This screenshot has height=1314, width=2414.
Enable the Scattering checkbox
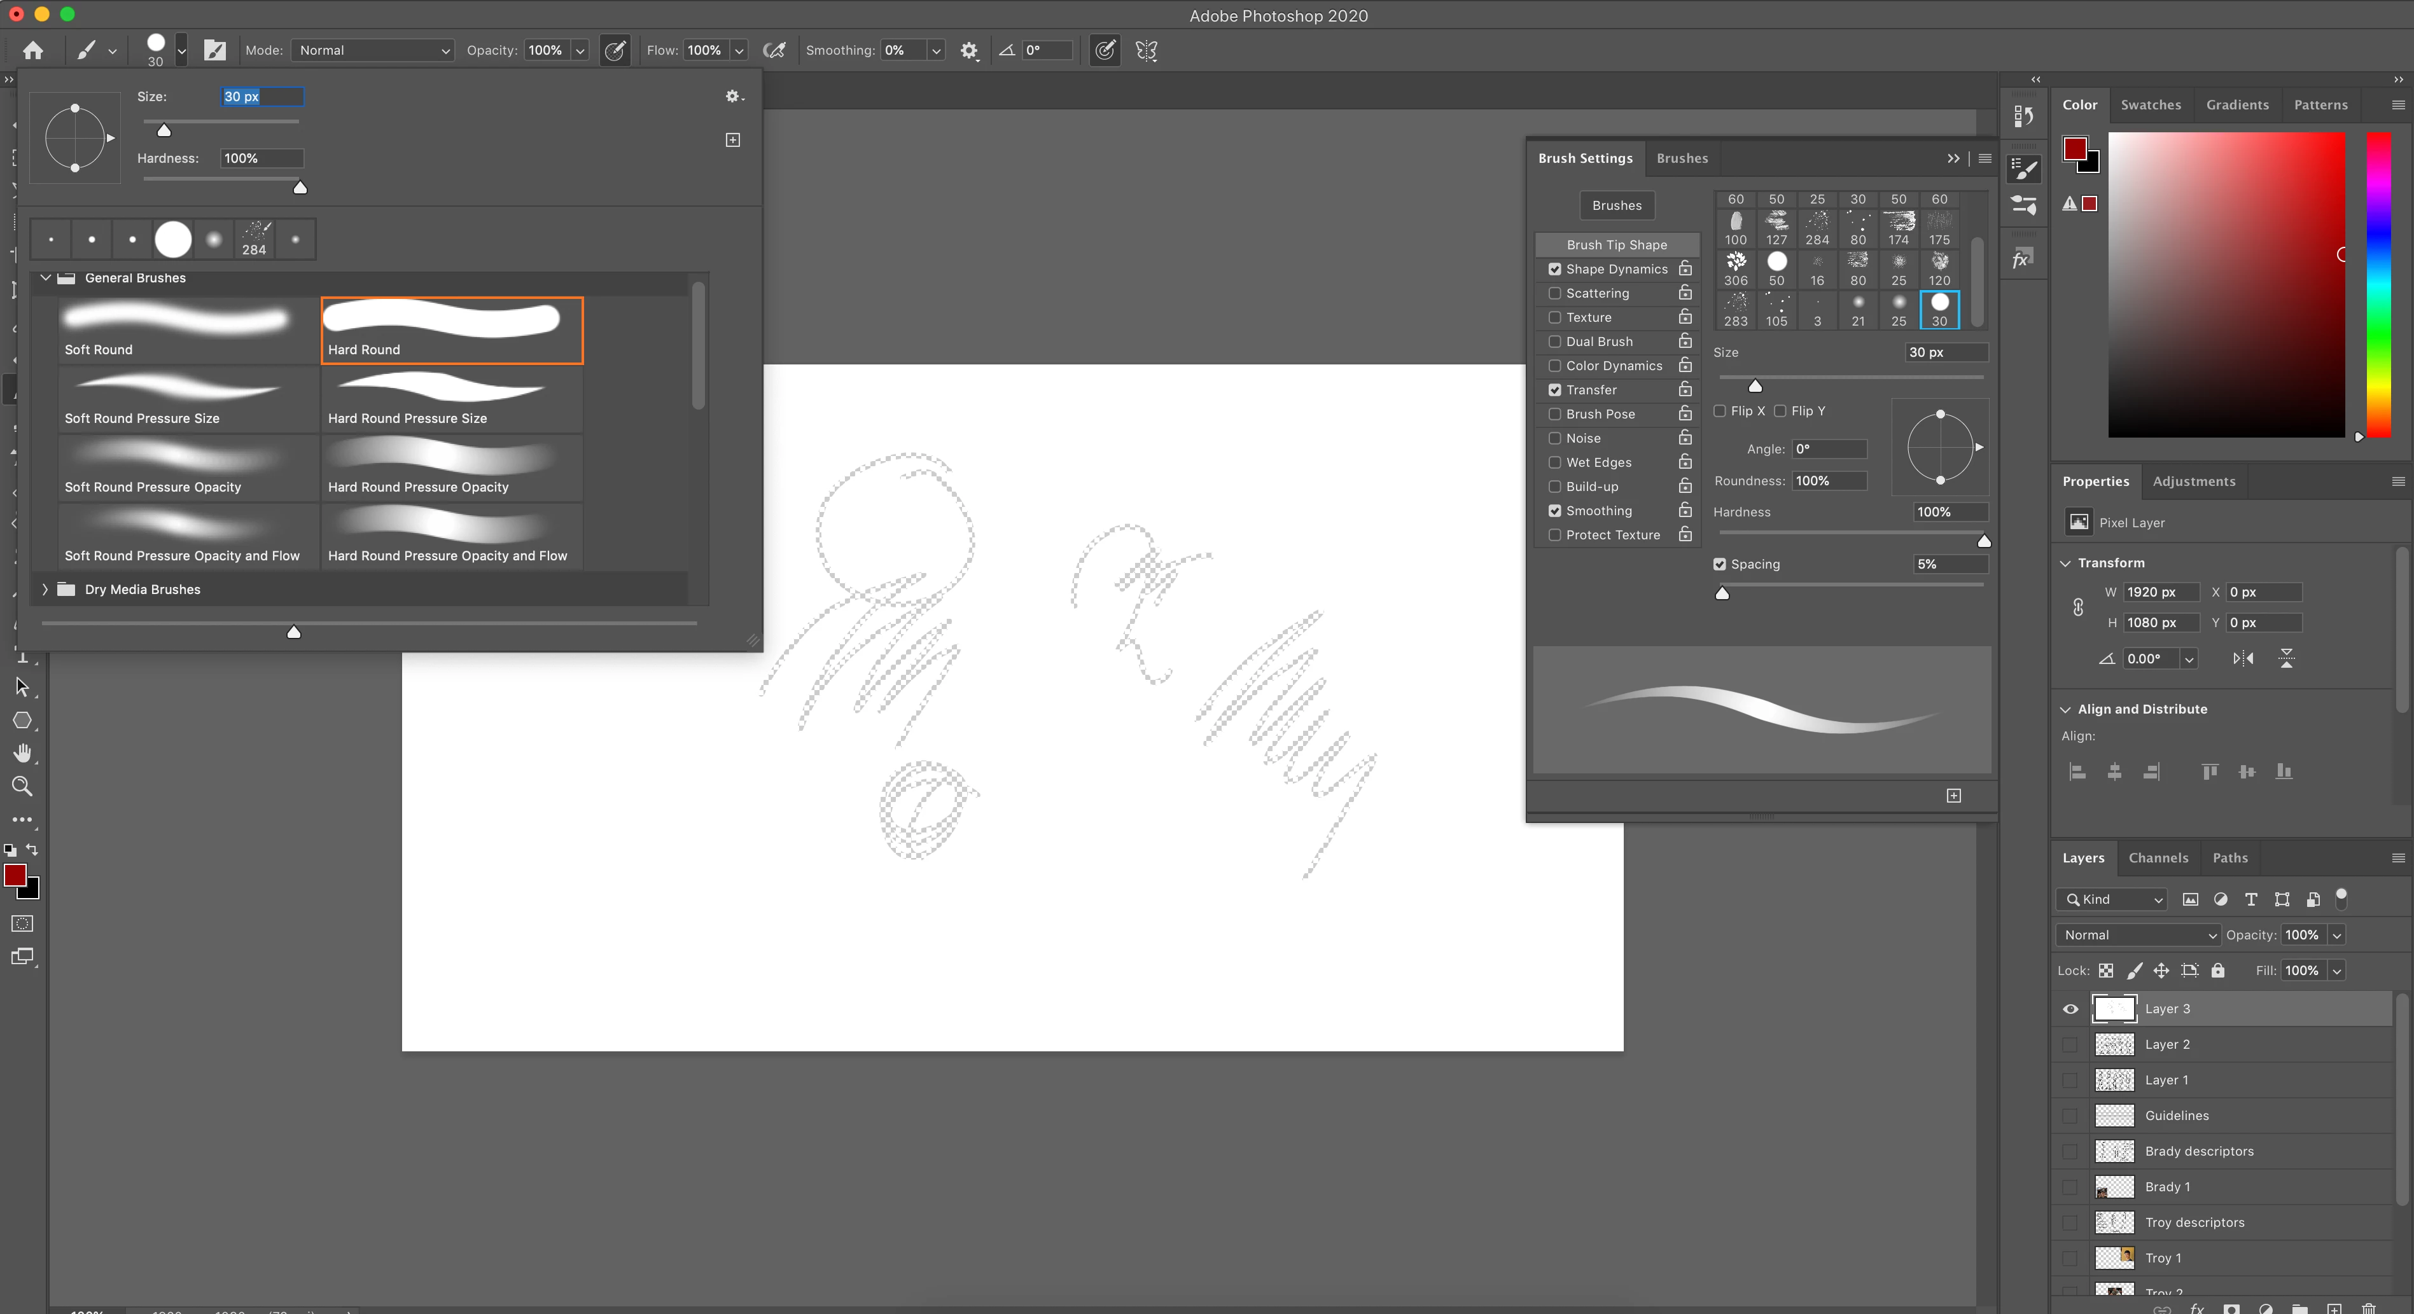pyautogui.click(x=1554, y=293)
